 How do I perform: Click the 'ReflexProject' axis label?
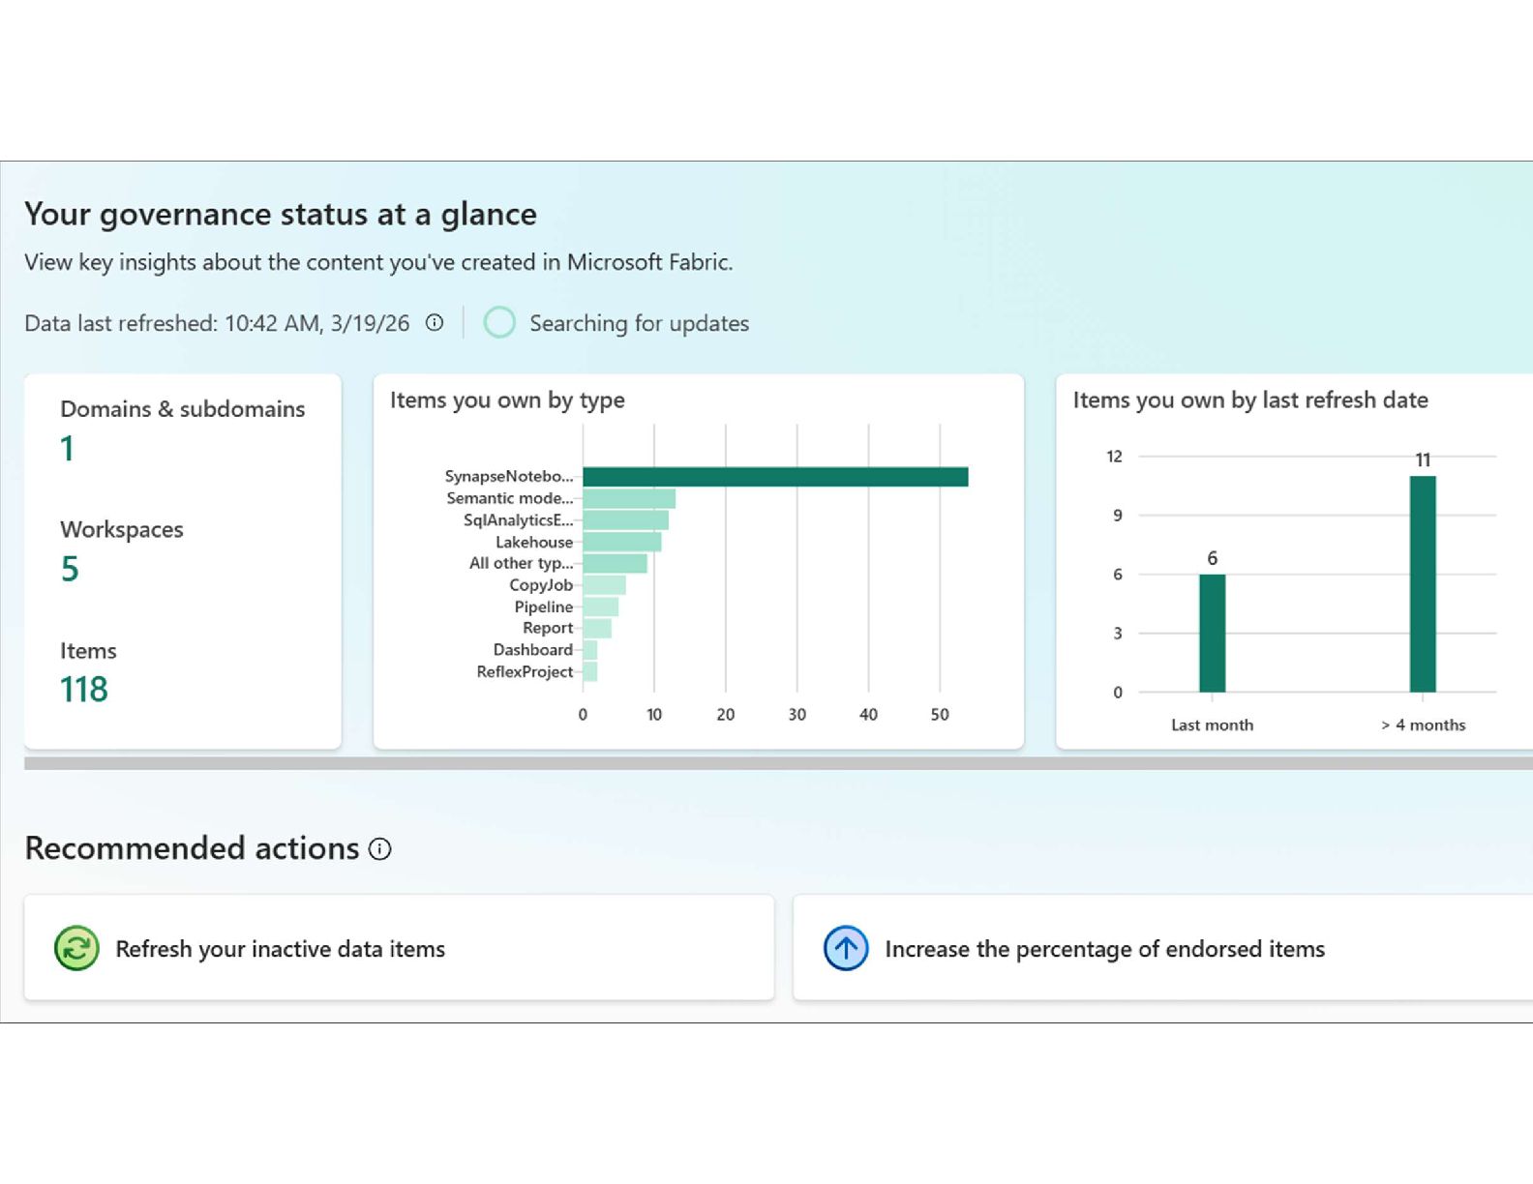coord(525,672)
